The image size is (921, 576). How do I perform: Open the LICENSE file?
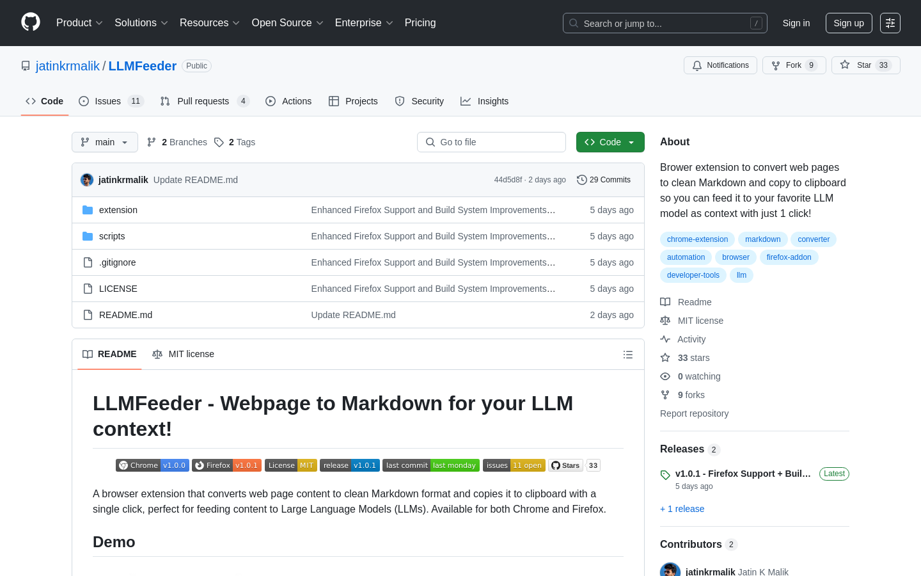coord(118,289)
